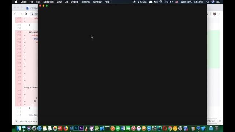Open the Chrome profile avatar
This screenshot has width=235, height=132.
[214, 14]
